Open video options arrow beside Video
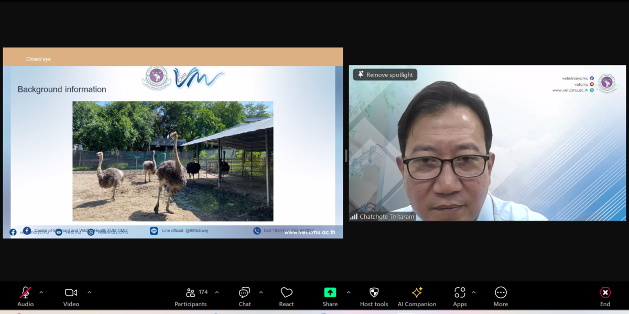Image resolution: width=629 pixels, height=314 pixels. pyautogui.click(x=89, y=293)
